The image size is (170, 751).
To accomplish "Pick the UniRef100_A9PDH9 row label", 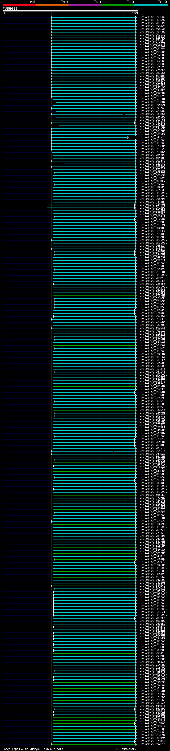I will [x=152, y=93].
